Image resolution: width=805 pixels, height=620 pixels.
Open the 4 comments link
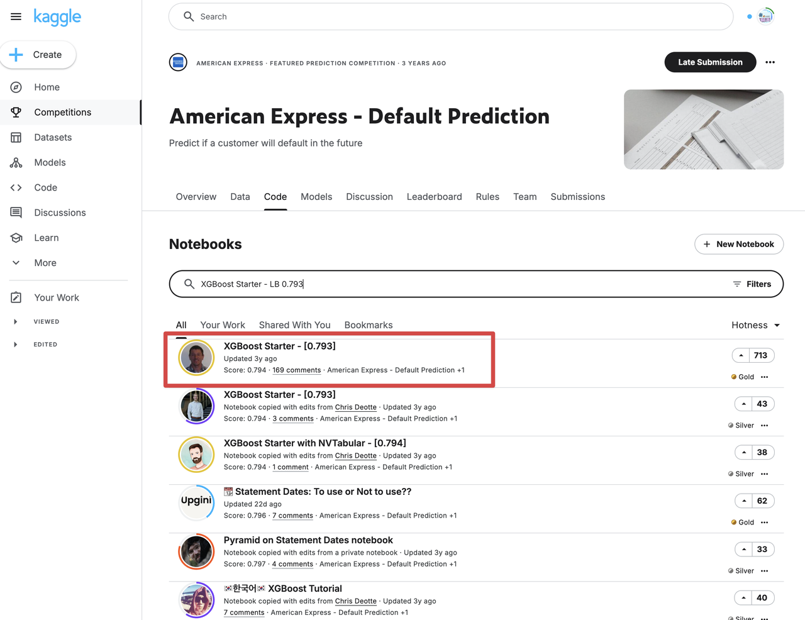tap(292, 564)
